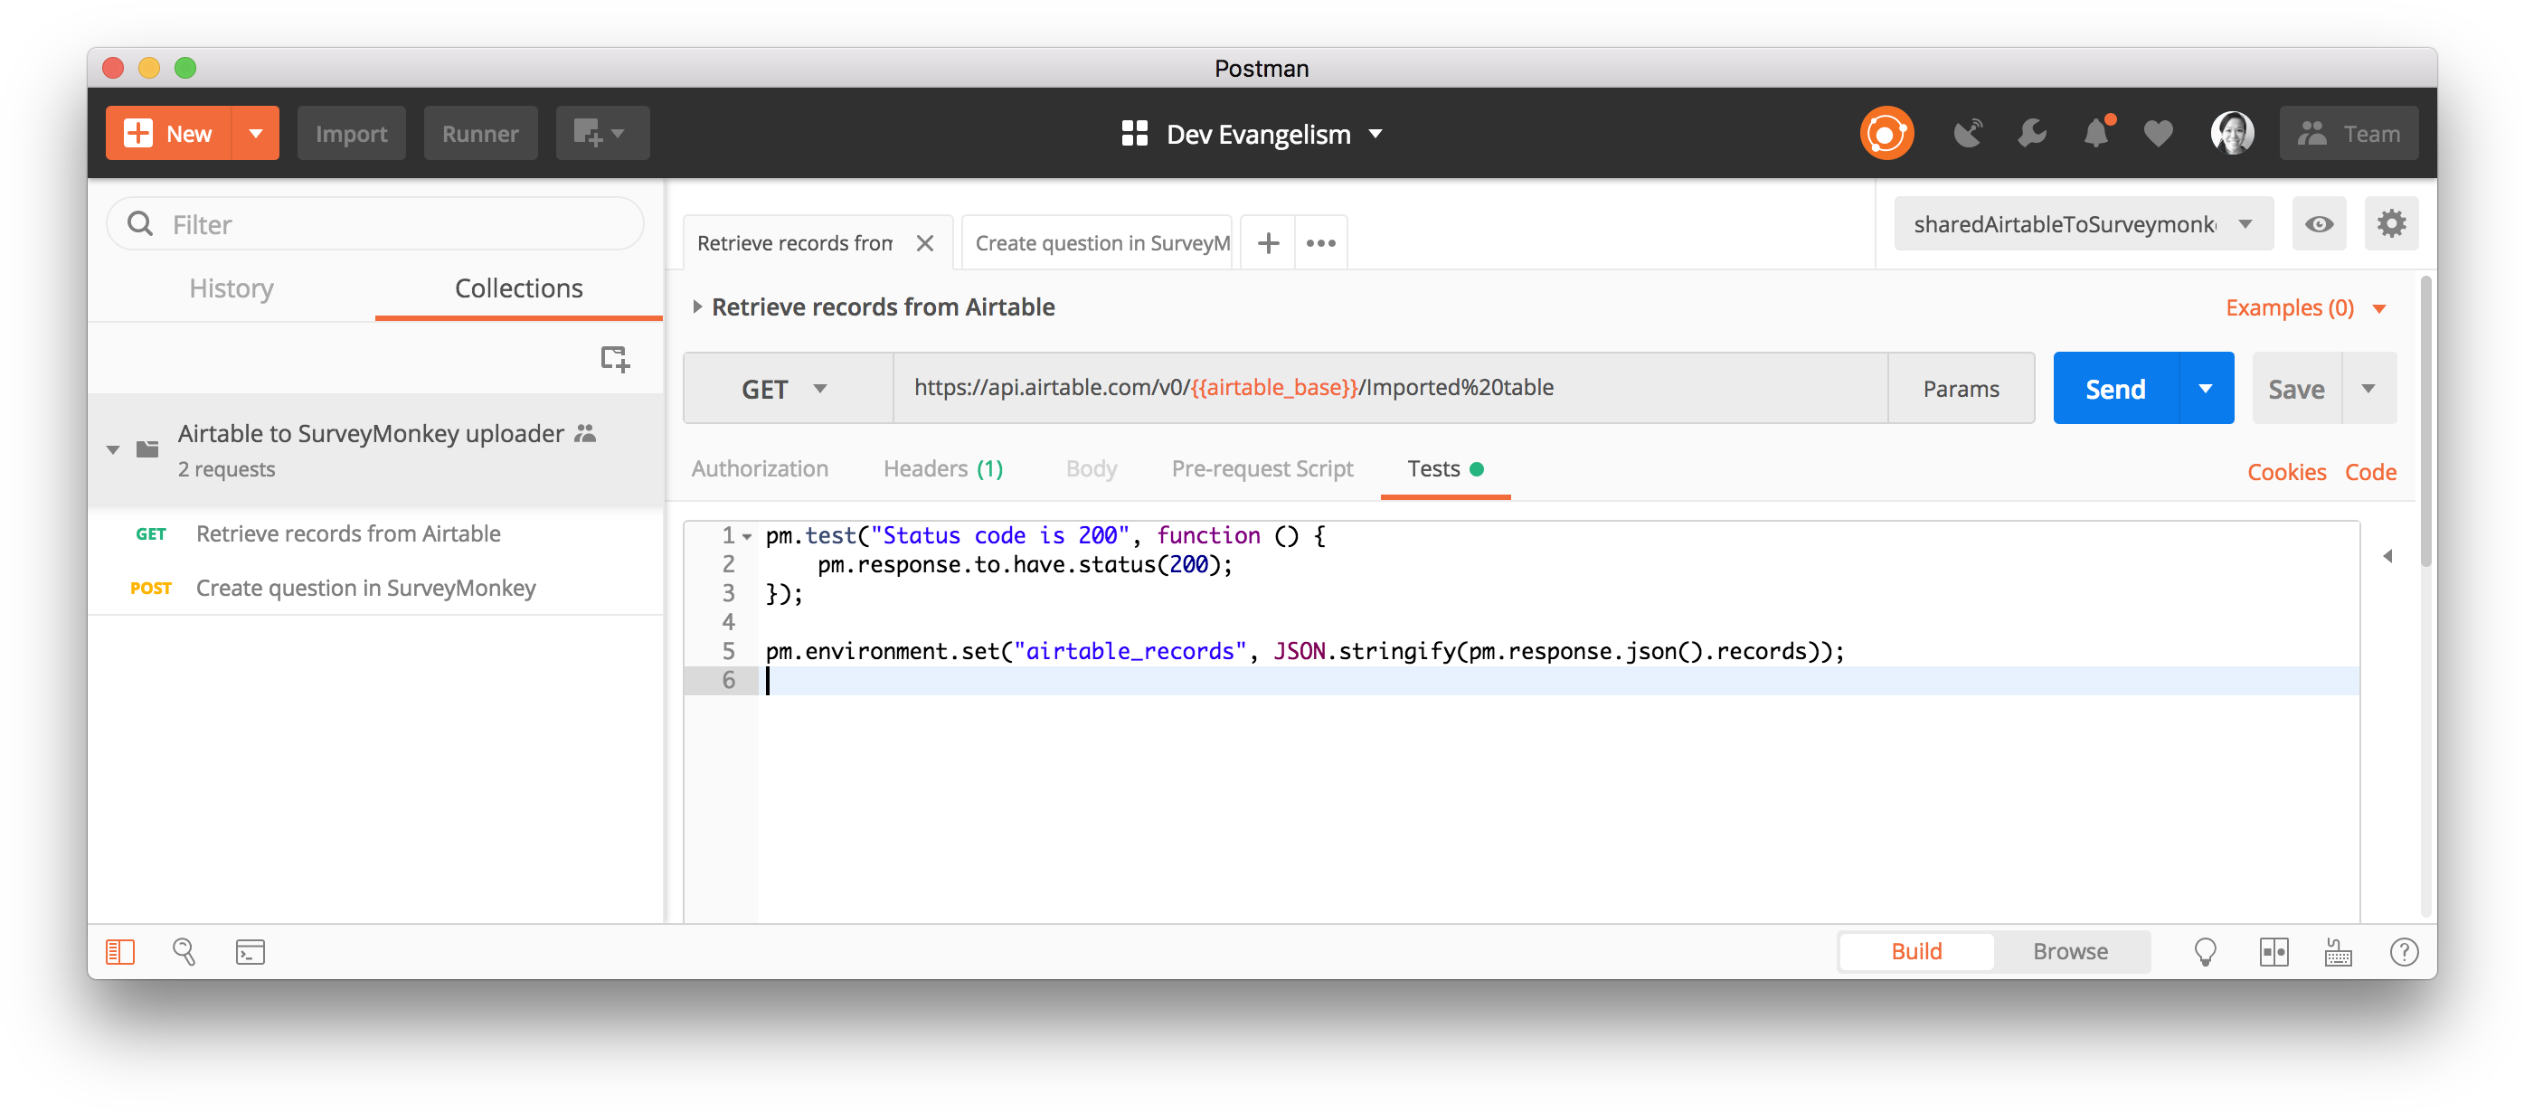Open Dev Evangelism workspace dropdown
This screenshot has width=2524, height=1113.
coord(1375,133)
